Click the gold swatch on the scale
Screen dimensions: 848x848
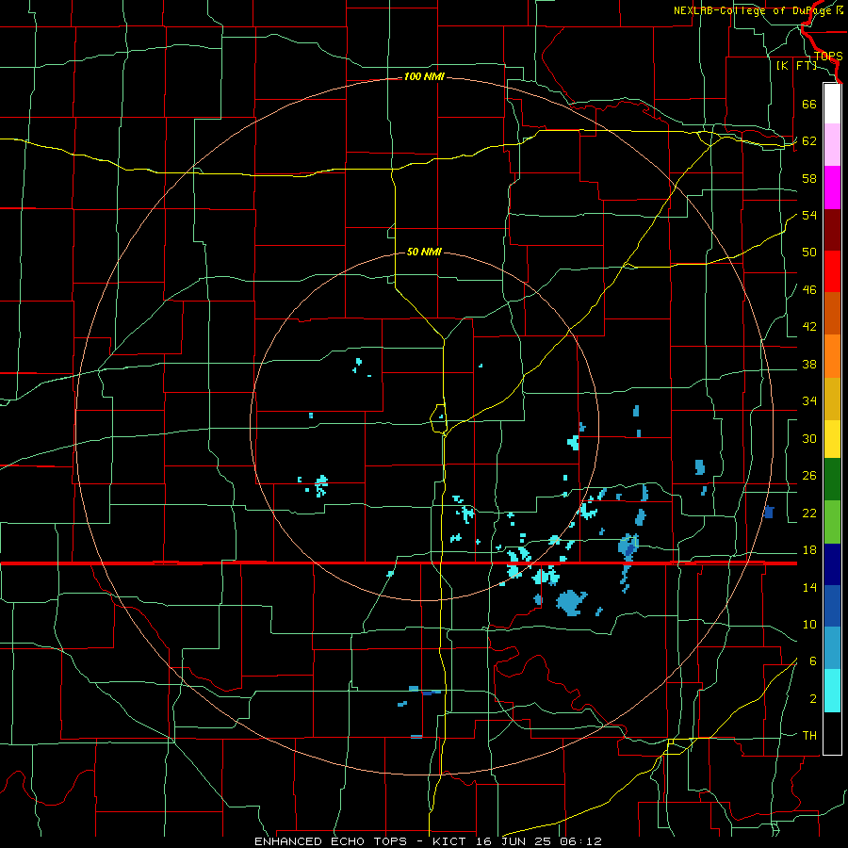(x=832, y=399)
